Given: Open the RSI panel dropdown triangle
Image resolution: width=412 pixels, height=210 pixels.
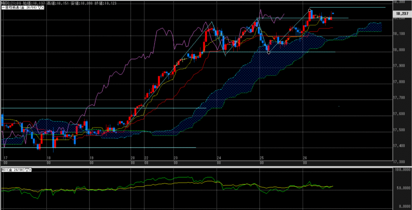Looking at the screenshot, I should (x=27, y=170).
